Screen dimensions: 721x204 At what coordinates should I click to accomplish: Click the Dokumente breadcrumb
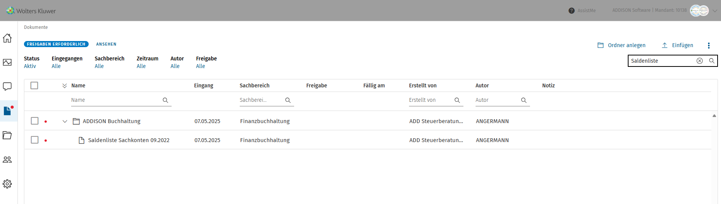pyautogui.click(x=36, y=27)
